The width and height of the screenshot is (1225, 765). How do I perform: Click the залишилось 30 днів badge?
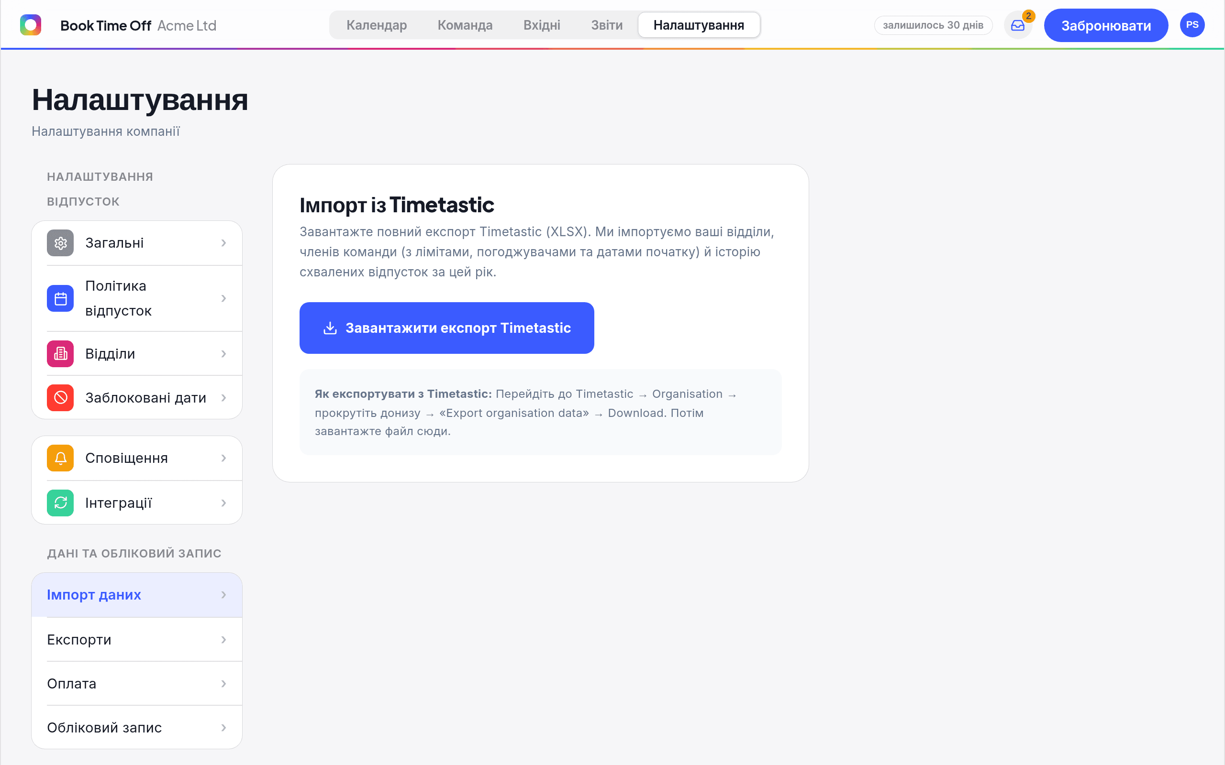(x=933, y=25)
